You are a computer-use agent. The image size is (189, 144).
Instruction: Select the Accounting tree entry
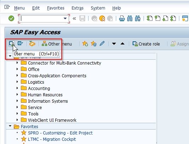(39, 89)
